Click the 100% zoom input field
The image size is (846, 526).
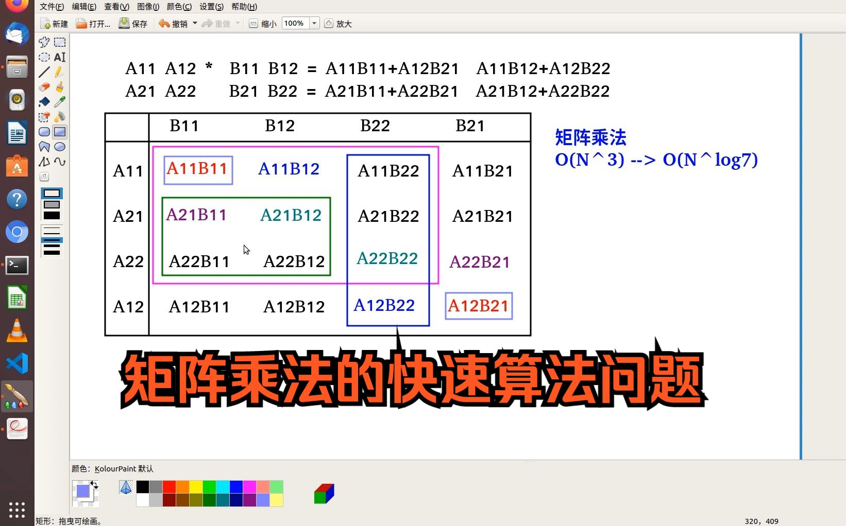295,23
